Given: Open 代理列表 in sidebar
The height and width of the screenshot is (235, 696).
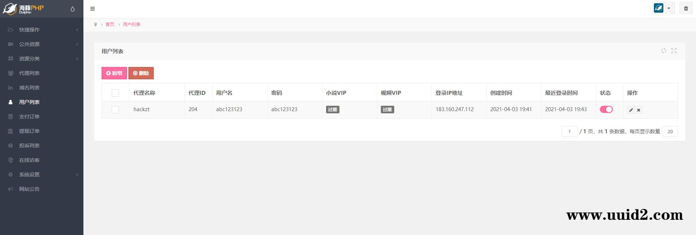Looking at the screenshot, I should click(42, 73).
